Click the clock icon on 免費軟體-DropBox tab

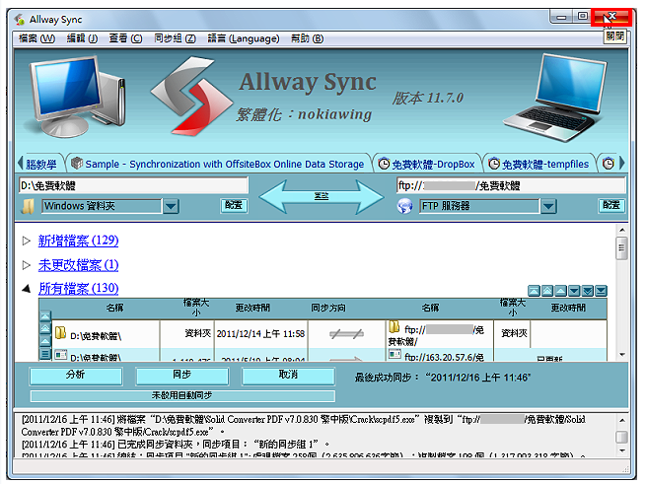pyautogui.click(x=384, y=164)
